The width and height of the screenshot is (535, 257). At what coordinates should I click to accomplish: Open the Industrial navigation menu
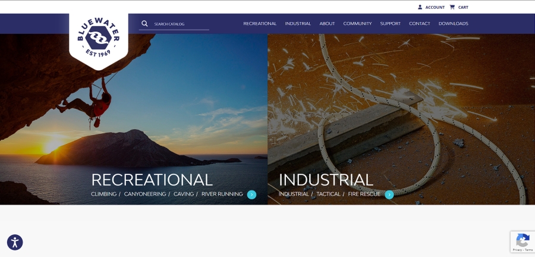tap(298, 24)
